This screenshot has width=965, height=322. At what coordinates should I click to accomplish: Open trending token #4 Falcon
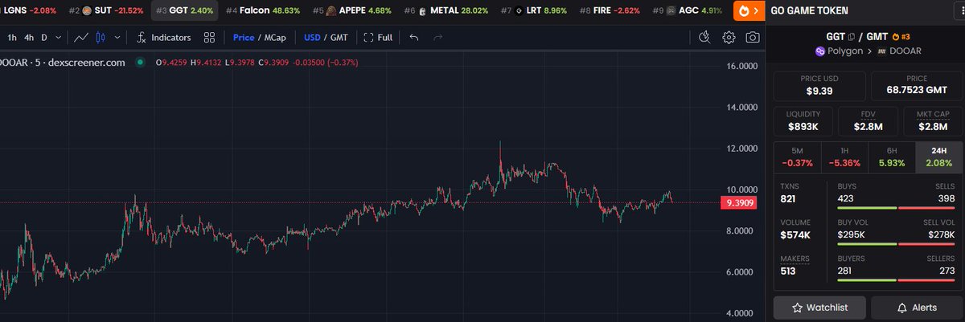(x=263, y=11)
